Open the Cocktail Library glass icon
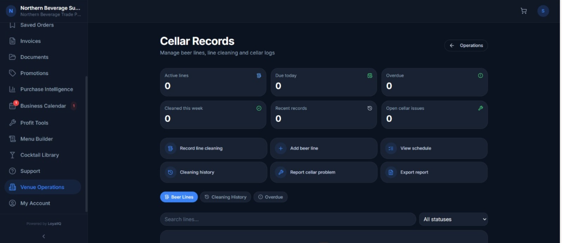Image resolution: width=562 pixels, height=243 pixels. (12, 155)
